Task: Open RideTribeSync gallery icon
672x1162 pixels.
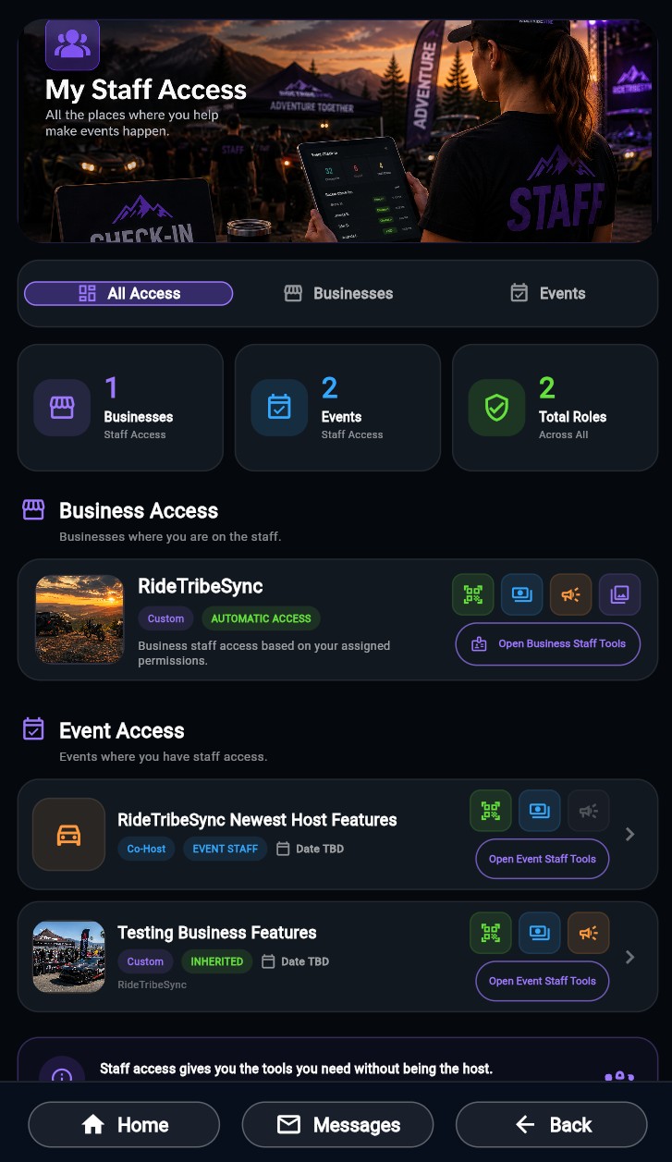Action: tap(620, 594)
